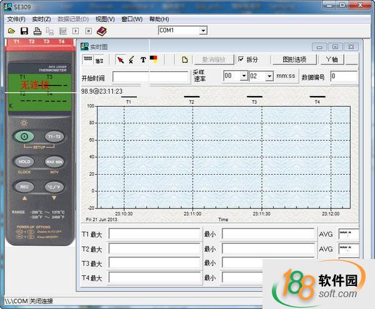375x309 pixels.
Task: Select the bold T text tool
Action: click(143, 60)
